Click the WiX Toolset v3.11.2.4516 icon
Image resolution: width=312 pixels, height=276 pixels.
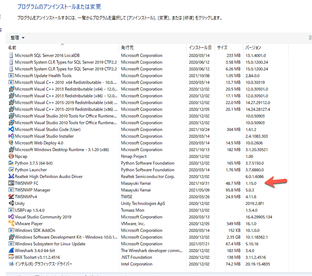pos(11,257)
